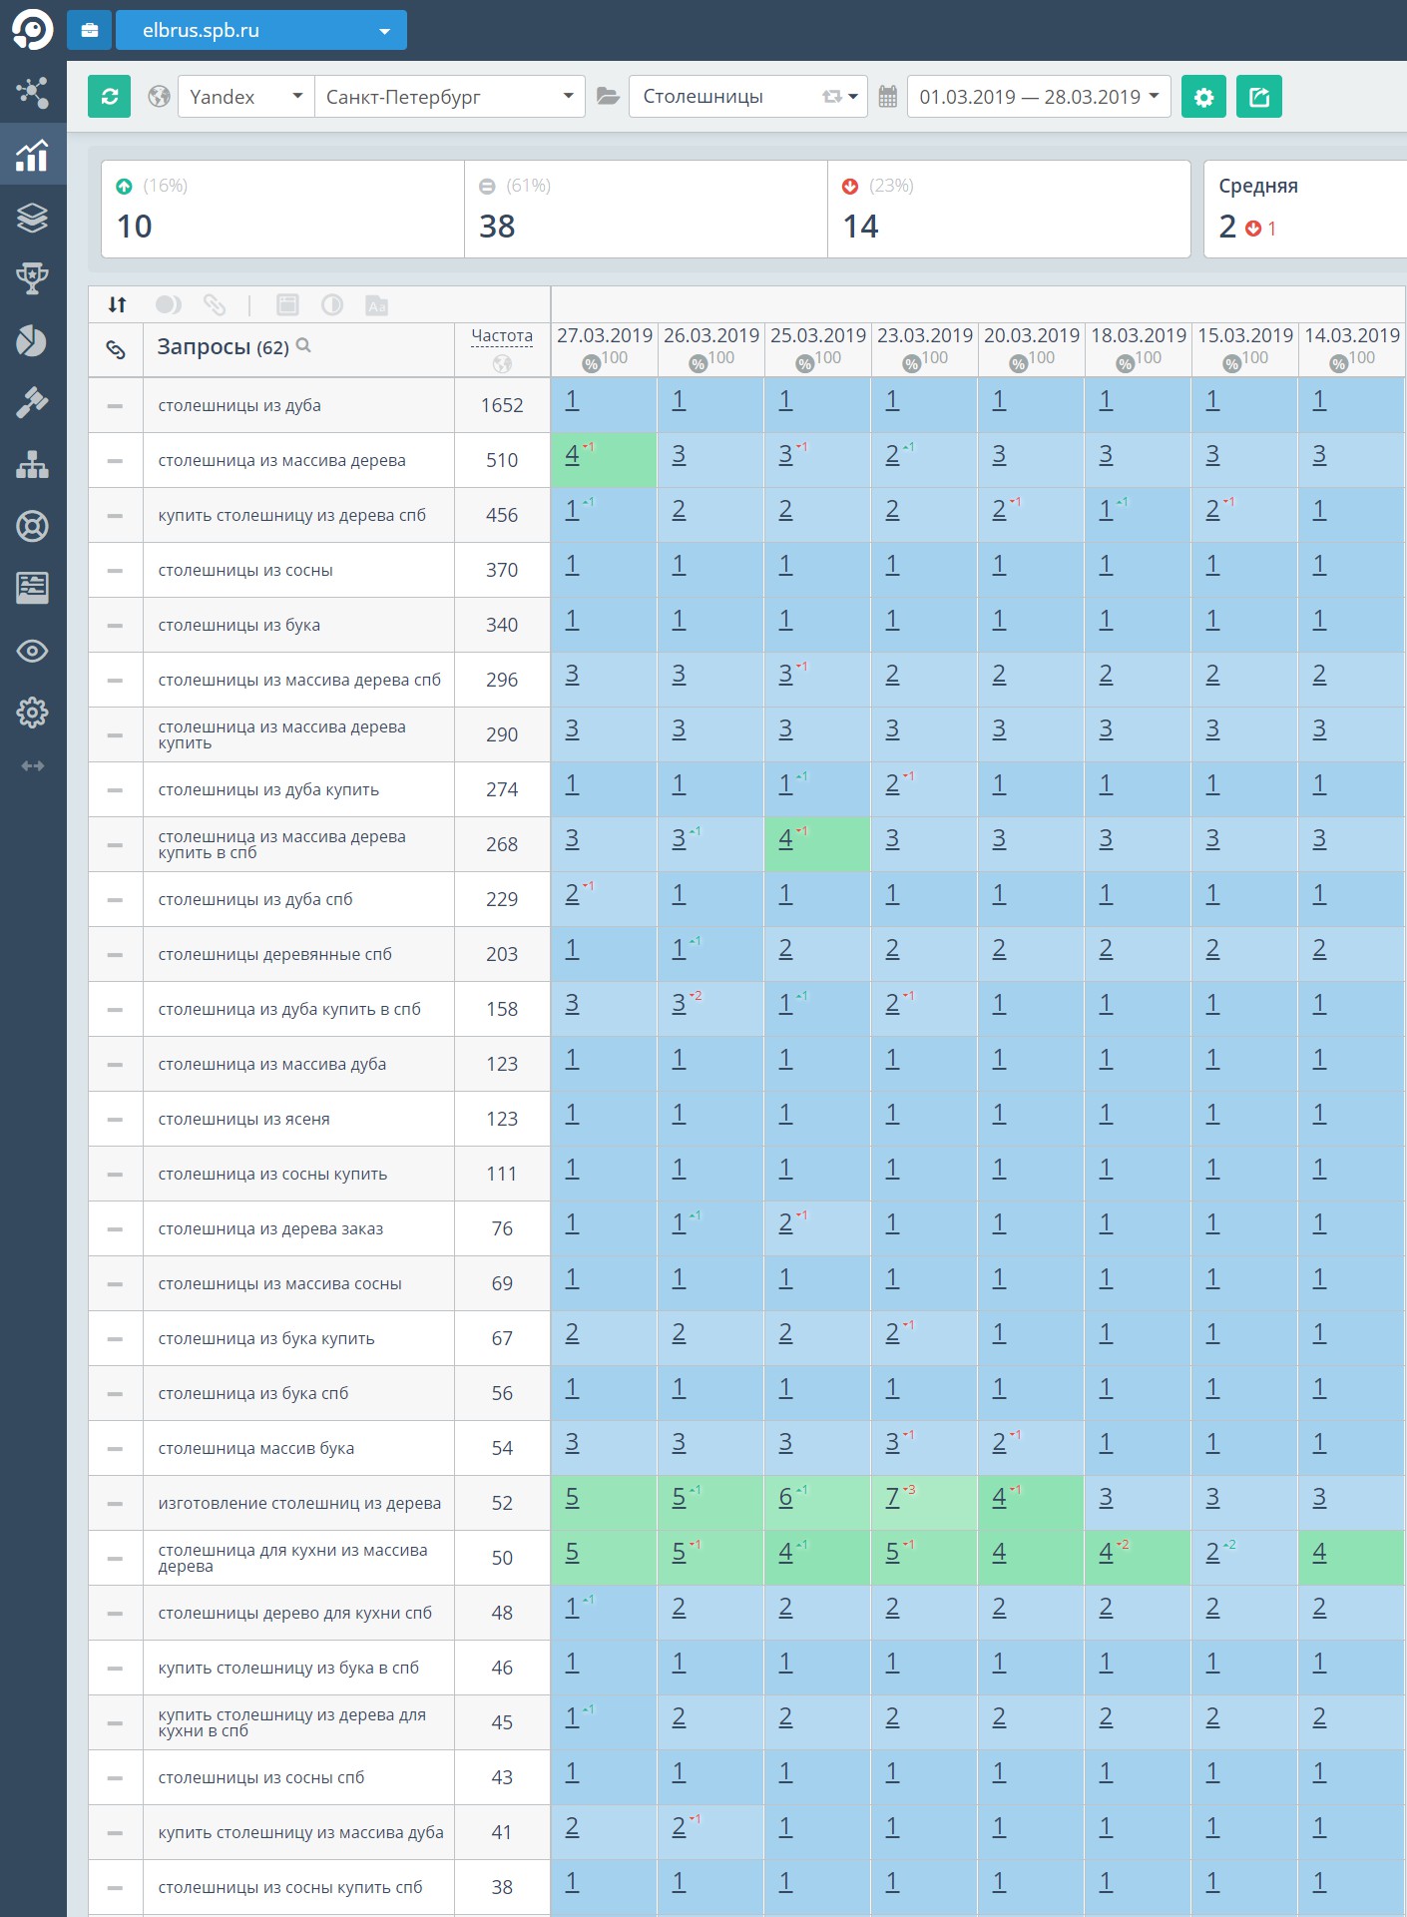
Task: Open the 01.03.2019 — 28.03.2019 date range dropdown
Action: click(1039, 97)
